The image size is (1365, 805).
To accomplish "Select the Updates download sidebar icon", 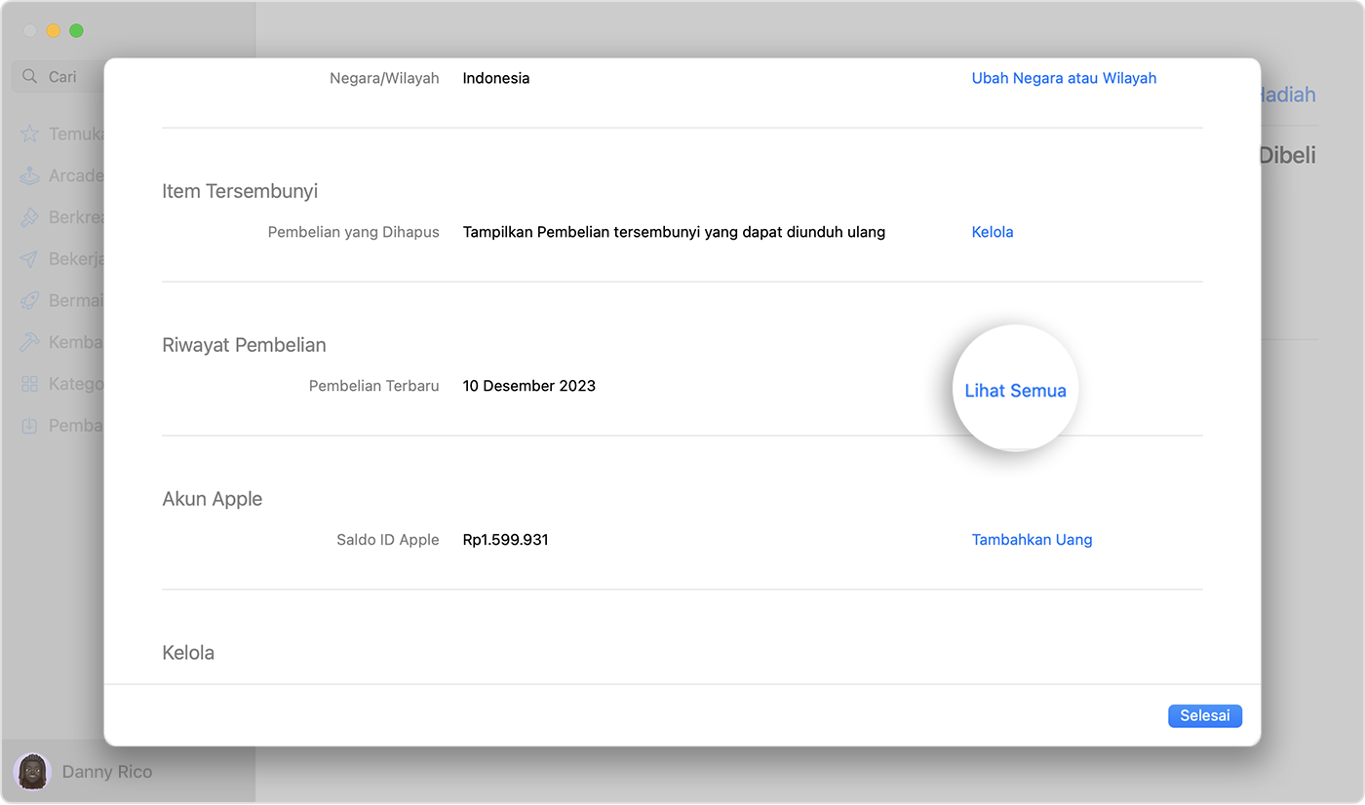I will click(30, 426).
